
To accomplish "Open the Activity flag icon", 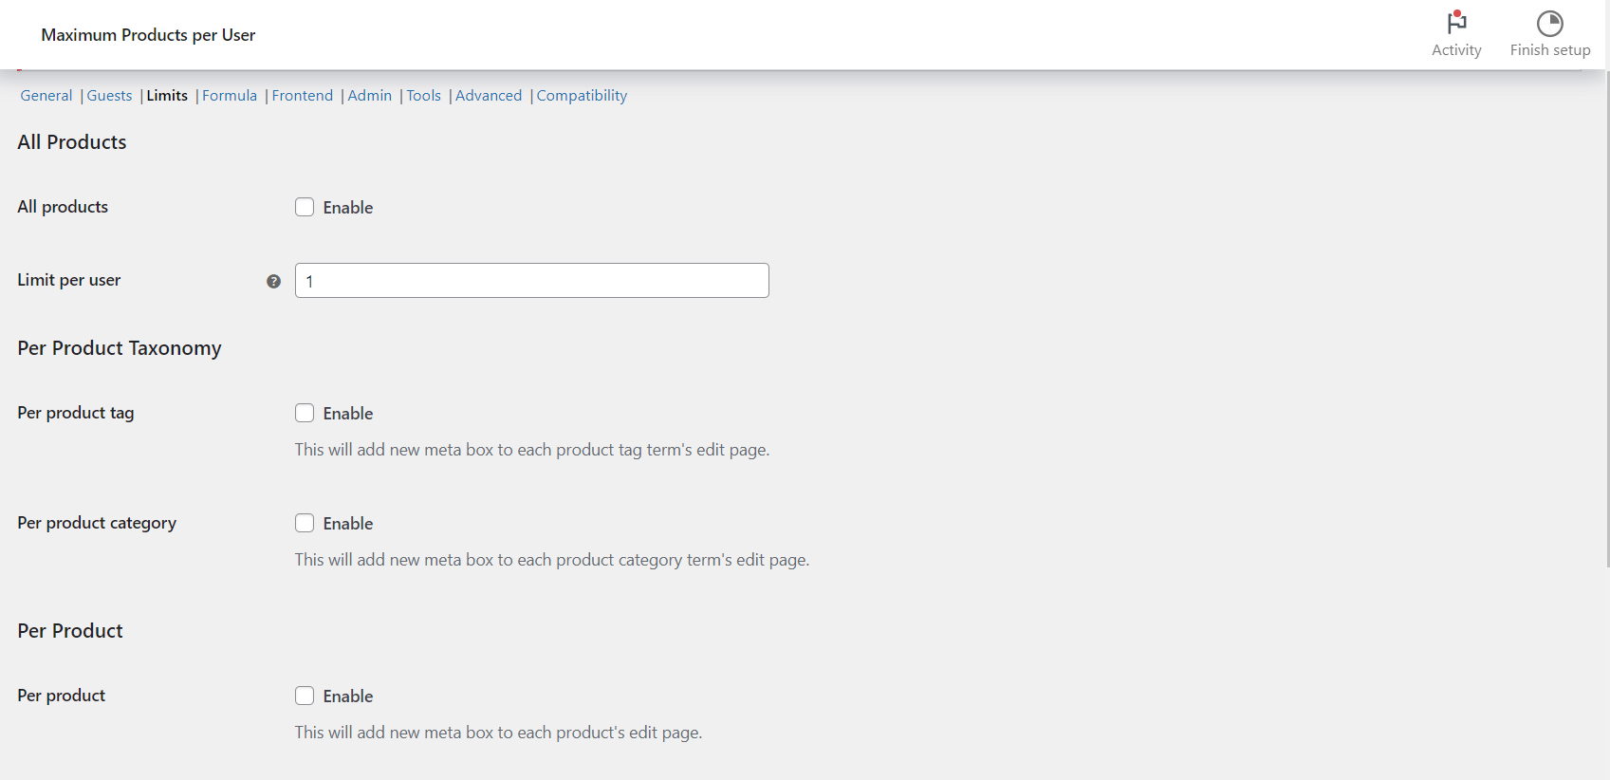I will pyautogui.click(x=1456, y=23).
